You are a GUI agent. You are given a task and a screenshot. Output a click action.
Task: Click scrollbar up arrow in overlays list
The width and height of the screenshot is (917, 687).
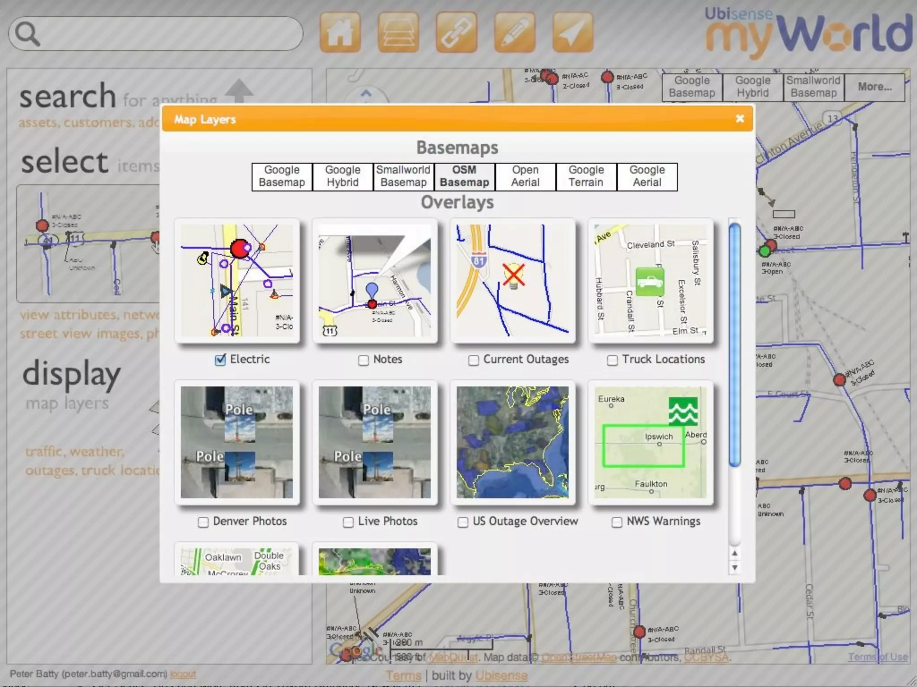point(735,553)
